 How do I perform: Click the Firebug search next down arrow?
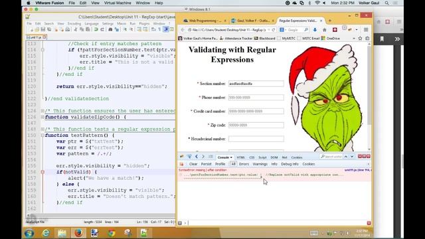click(x=352, y=157)
